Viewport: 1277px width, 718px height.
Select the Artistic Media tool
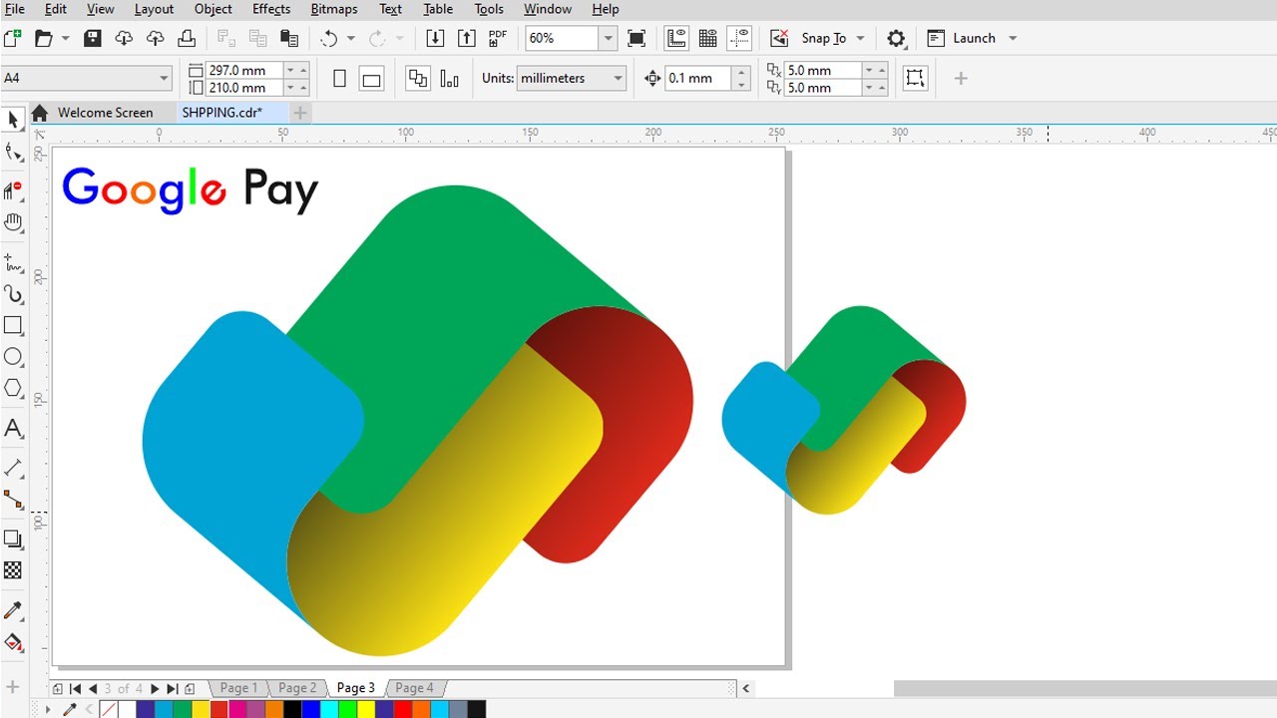13,294
